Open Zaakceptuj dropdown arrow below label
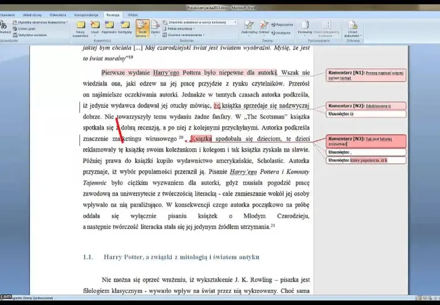The width and height of the screenshot is (440, 305). (249, 36)
